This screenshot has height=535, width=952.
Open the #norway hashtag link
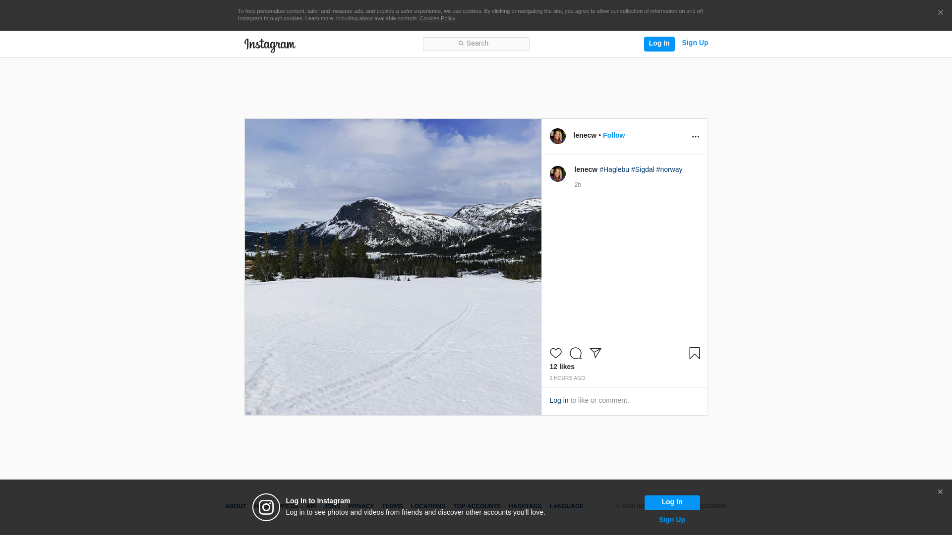tap(669, 169)
